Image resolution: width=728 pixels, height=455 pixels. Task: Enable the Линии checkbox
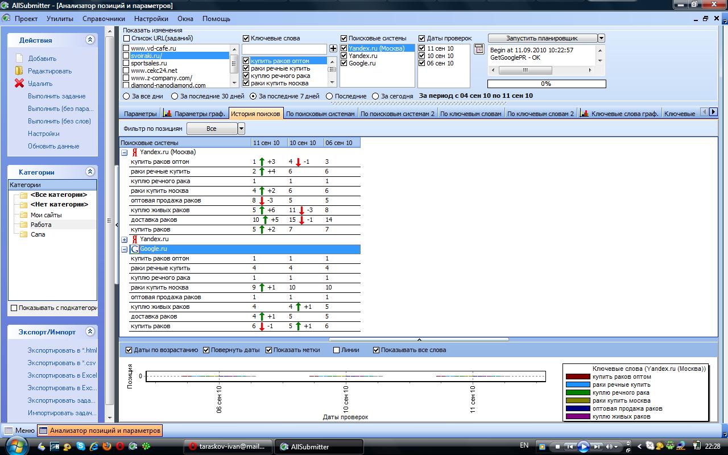pyautogui.click(x=336, y=350)
